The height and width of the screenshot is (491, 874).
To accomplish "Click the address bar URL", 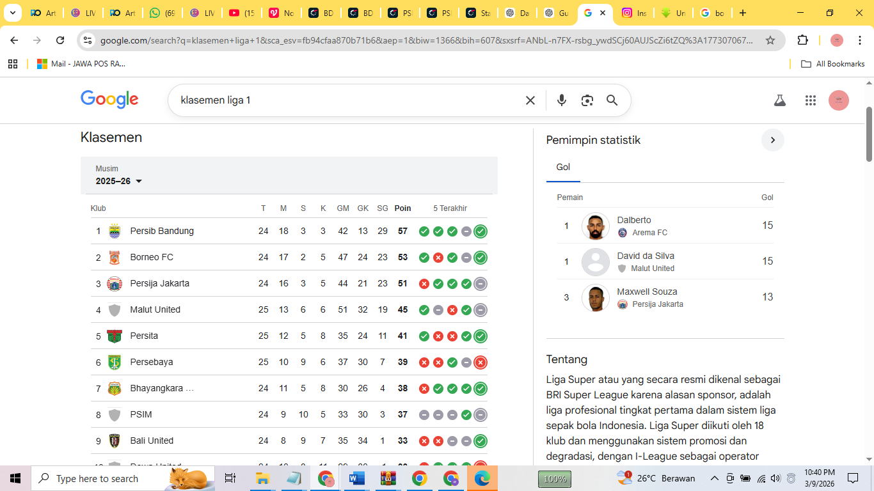I will pyautogui.click(x=427, y=40).
